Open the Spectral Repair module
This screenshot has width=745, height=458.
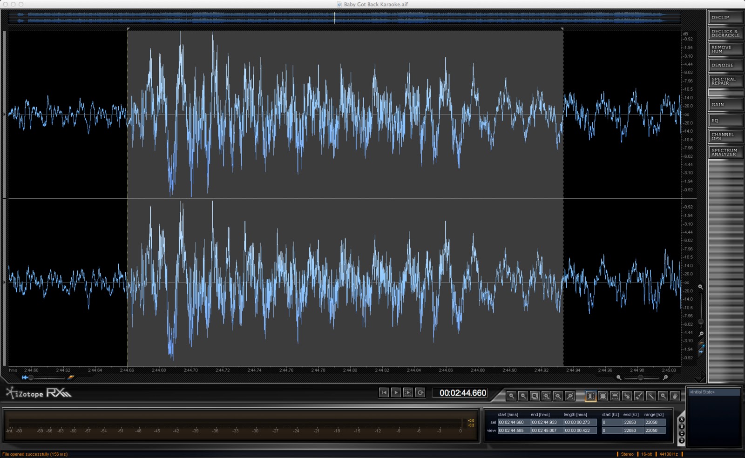click(725, 81)
